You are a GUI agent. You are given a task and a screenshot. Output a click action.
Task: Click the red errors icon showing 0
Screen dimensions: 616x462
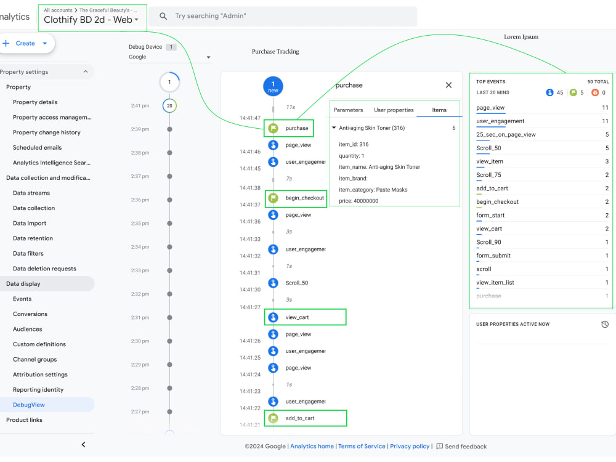click(x=596, y=92)
